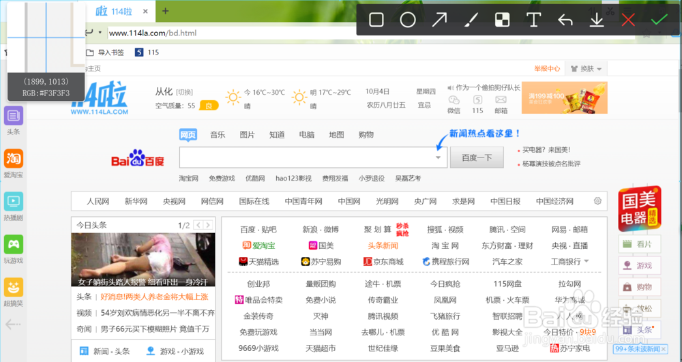The image size is (682, 362).
Task: Open 游戏 right sidebar button
Action: (x=640, y=265)
